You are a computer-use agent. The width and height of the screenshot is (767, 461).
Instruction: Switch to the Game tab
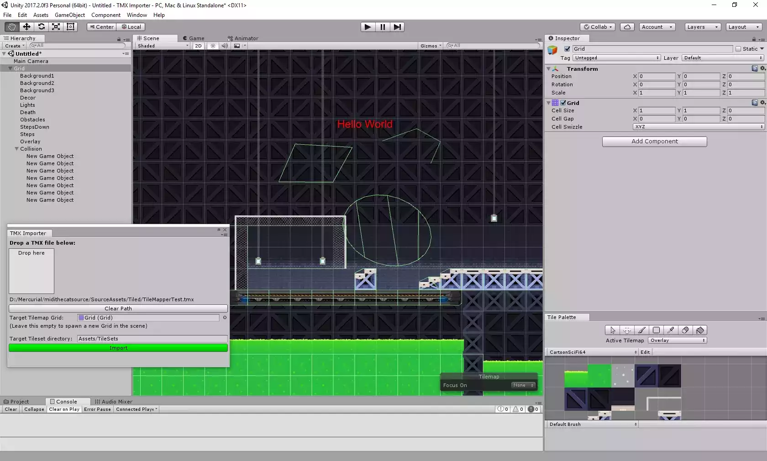pos(194,38)
